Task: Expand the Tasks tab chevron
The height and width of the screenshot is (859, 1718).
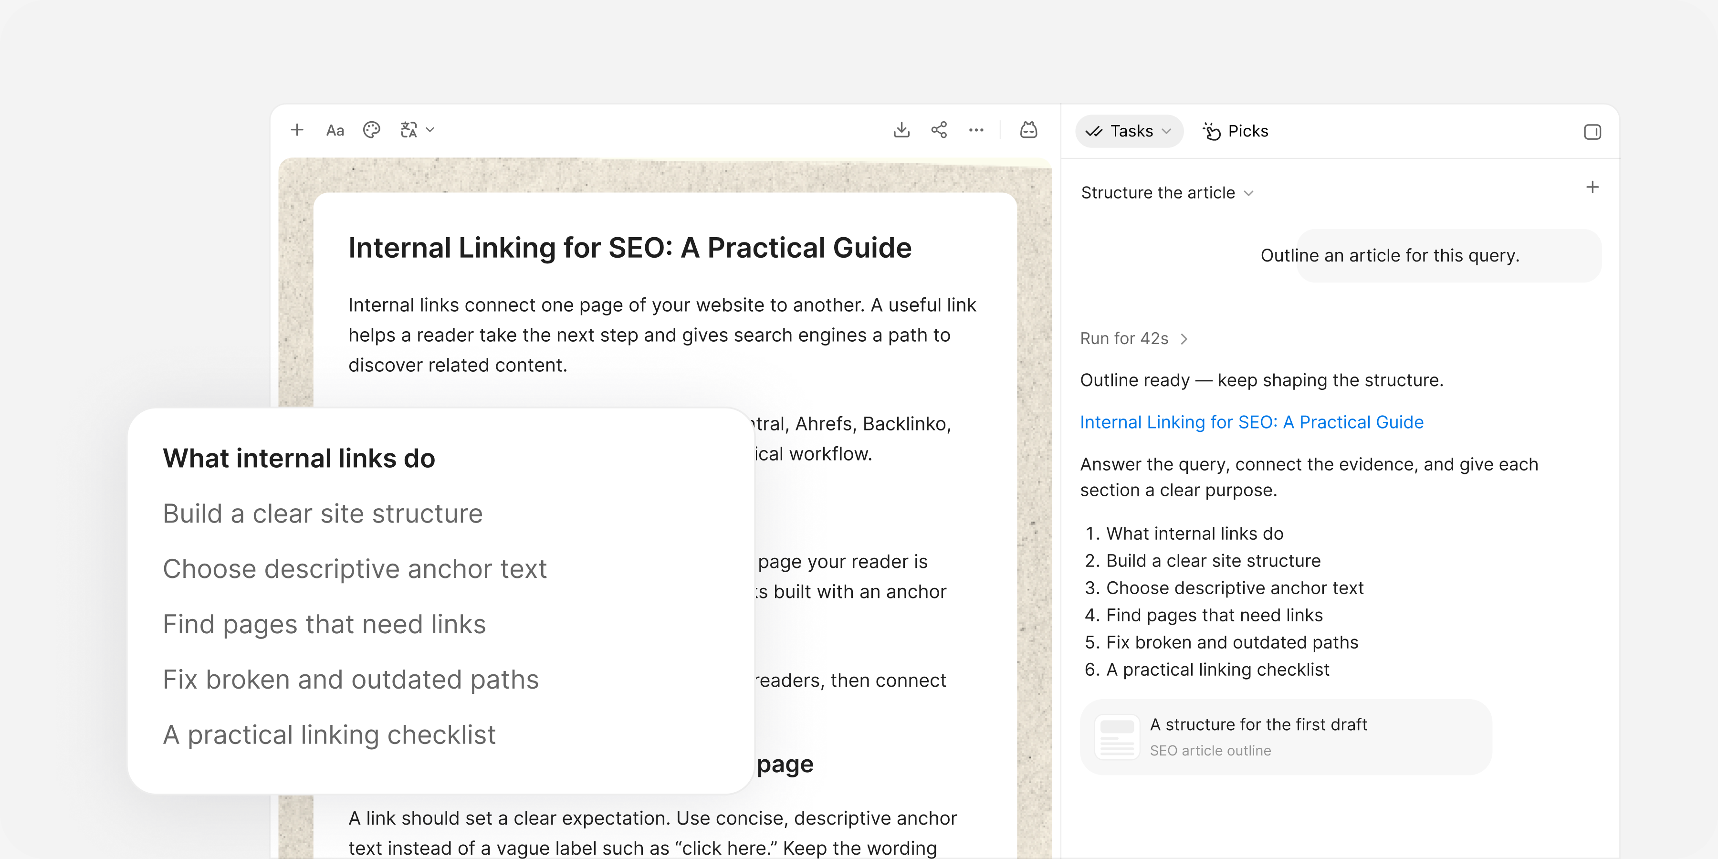Action: tap(1166, 131)
